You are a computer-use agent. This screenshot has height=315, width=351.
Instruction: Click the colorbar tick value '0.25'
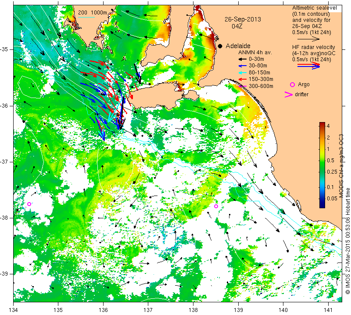tap(332, 171)
